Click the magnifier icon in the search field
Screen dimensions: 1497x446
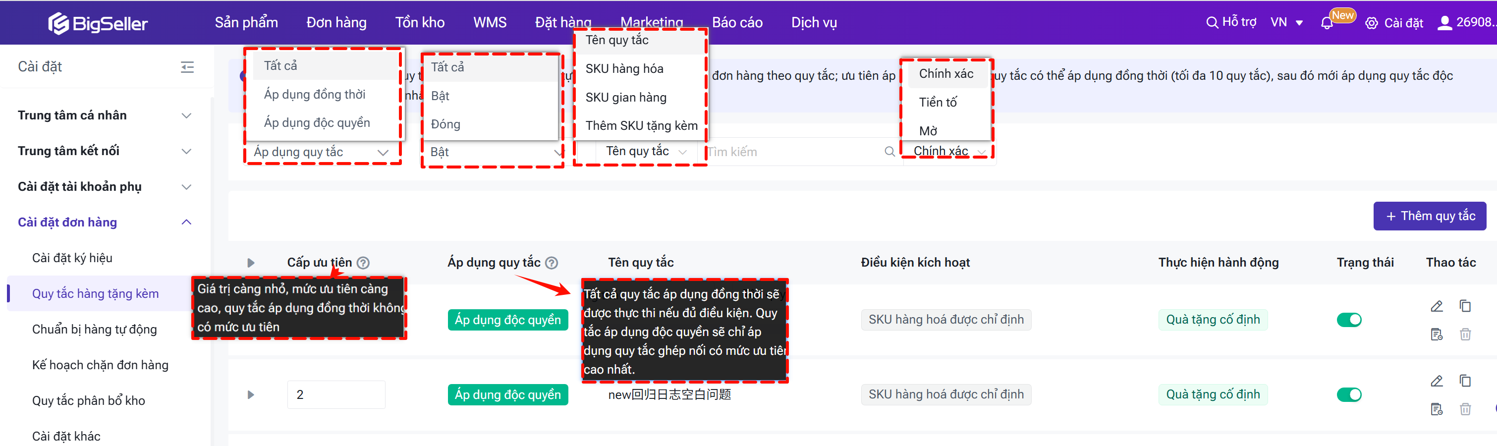coord(889,152)
